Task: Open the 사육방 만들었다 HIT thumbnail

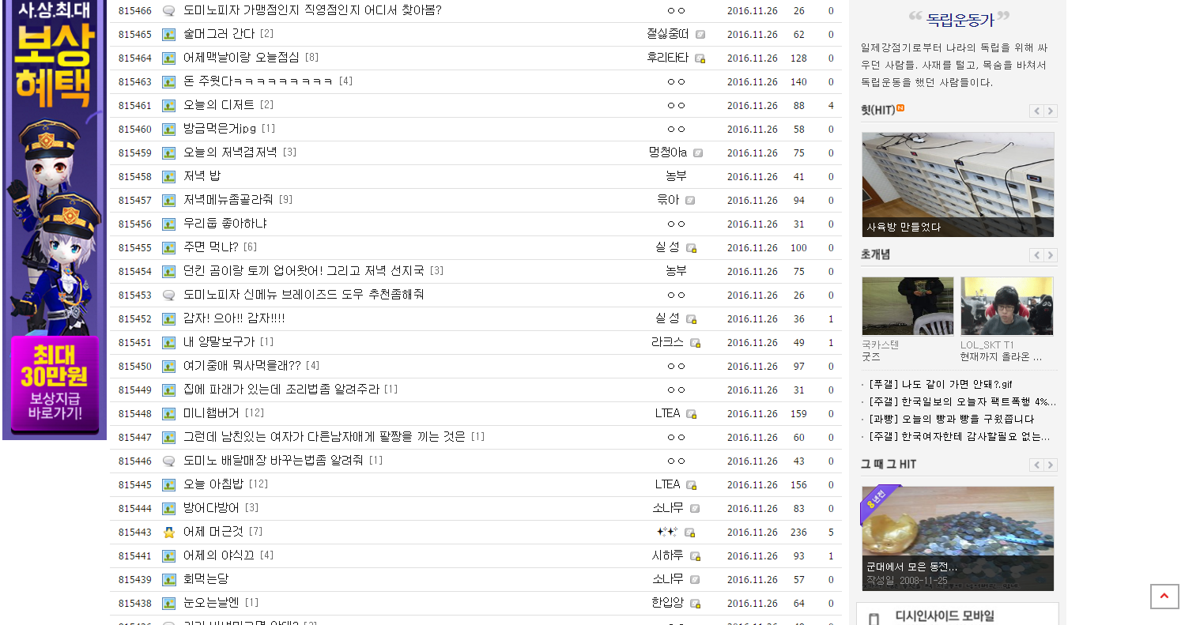Action: [x=957, y=184]
